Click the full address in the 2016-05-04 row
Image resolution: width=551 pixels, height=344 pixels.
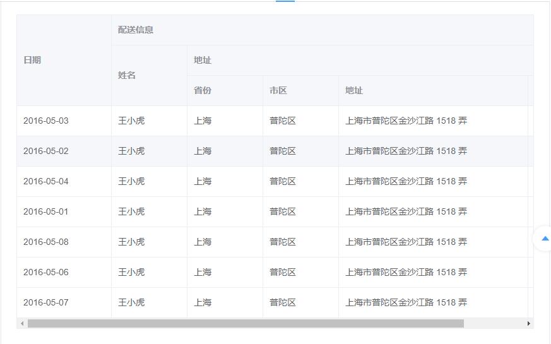pos(406,181)
